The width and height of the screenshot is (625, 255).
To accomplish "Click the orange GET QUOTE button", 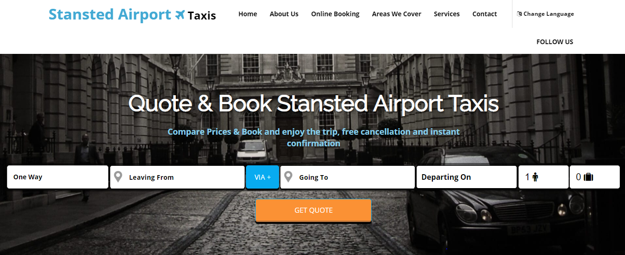I will pos(313,210).
